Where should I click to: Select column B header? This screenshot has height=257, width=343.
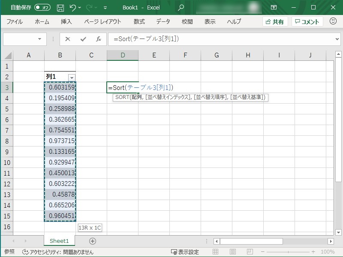click(60, 55)
